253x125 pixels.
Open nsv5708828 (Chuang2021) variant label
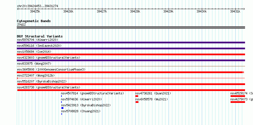[x=81, y=111]
